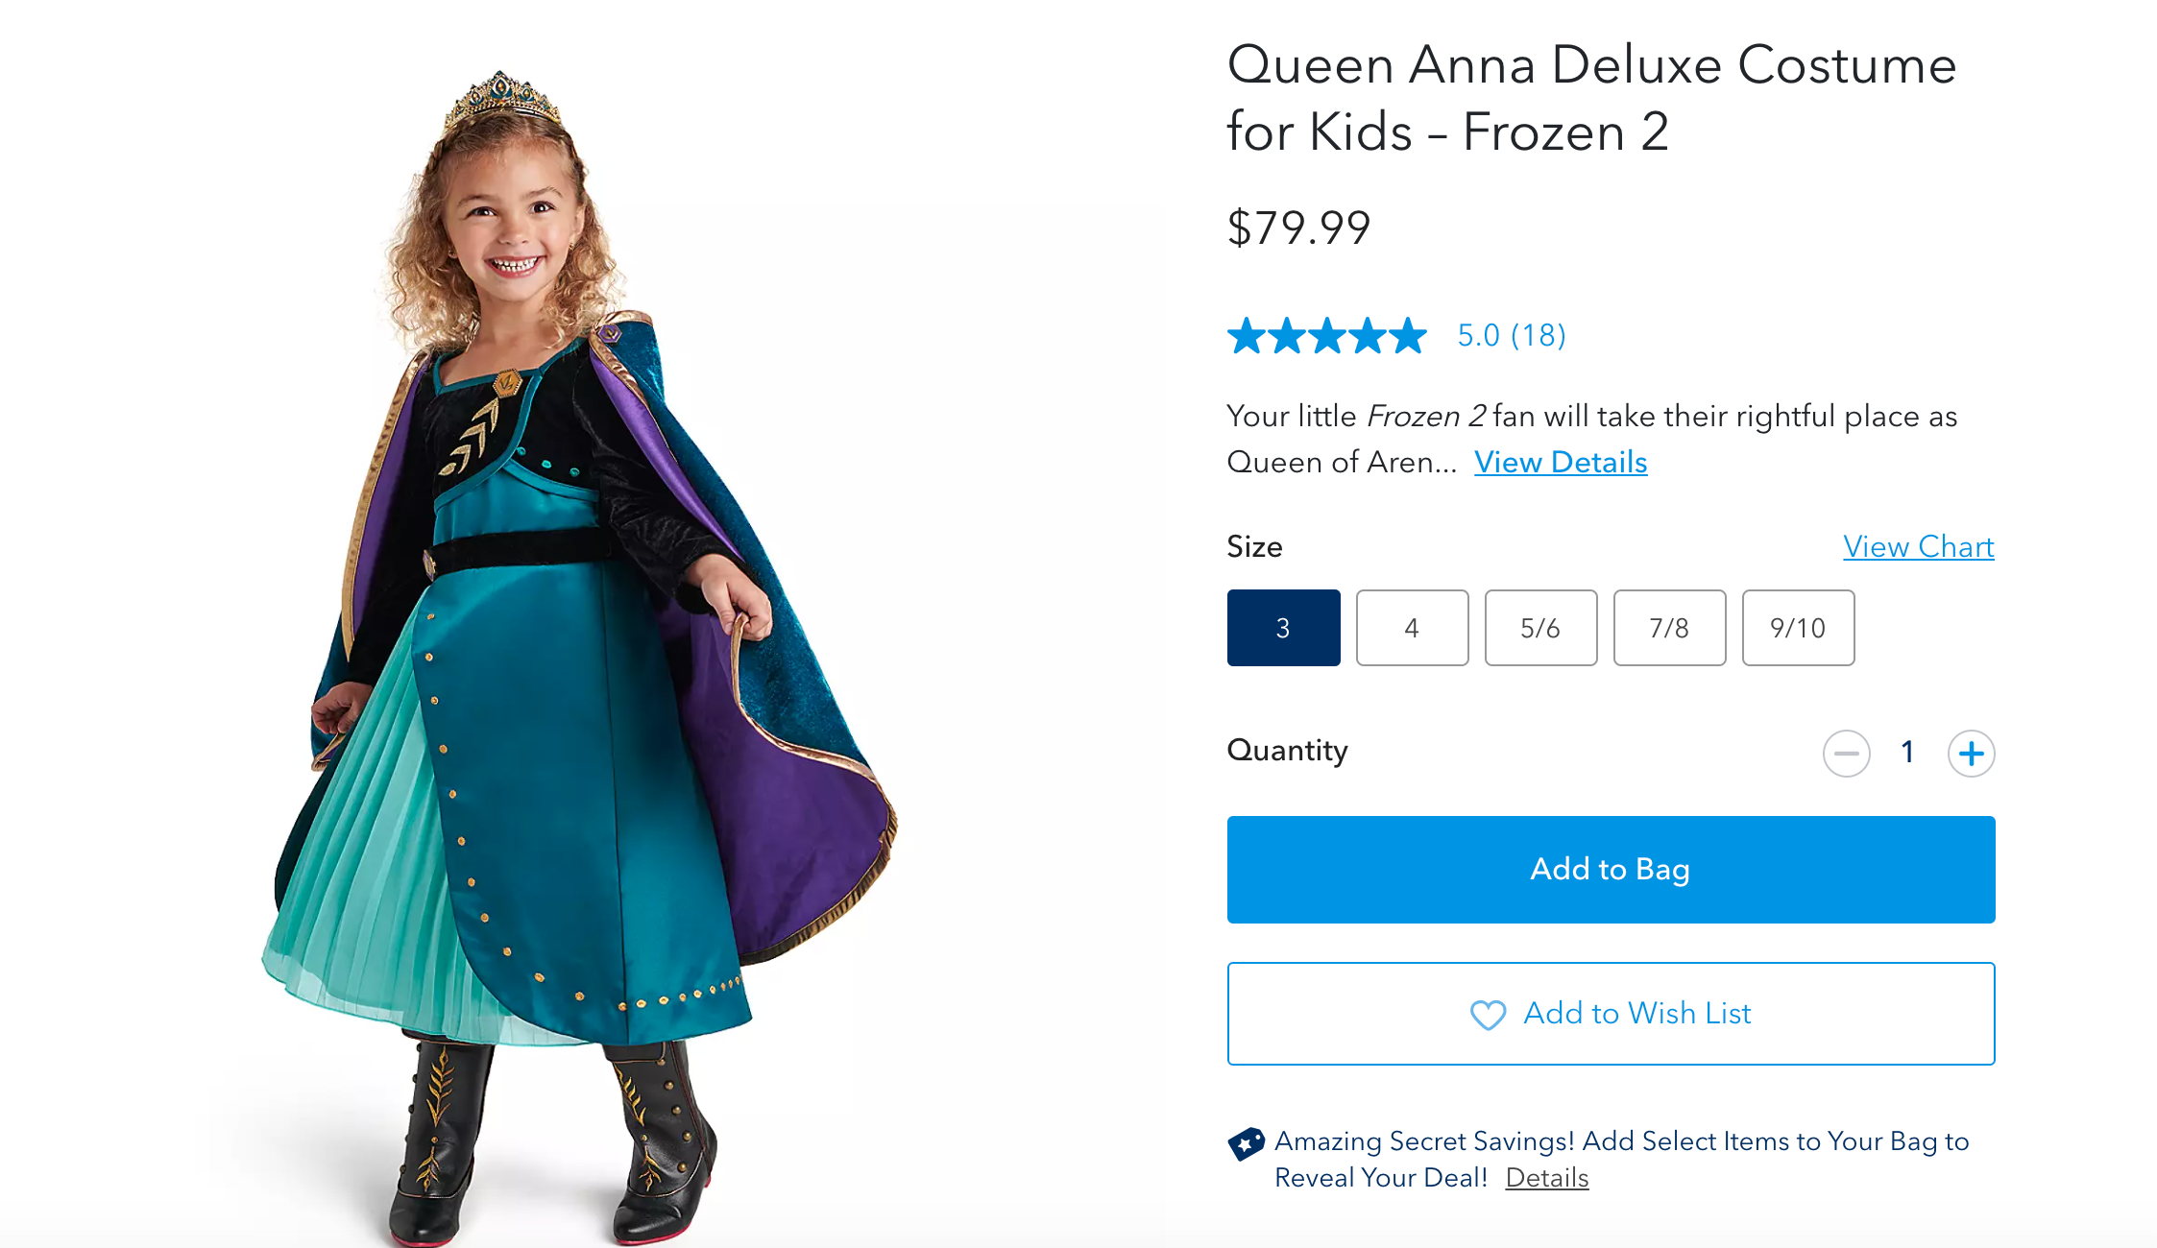Pick size 7/8
Screen dimensions: 2157x1248
pos(1669,628)
